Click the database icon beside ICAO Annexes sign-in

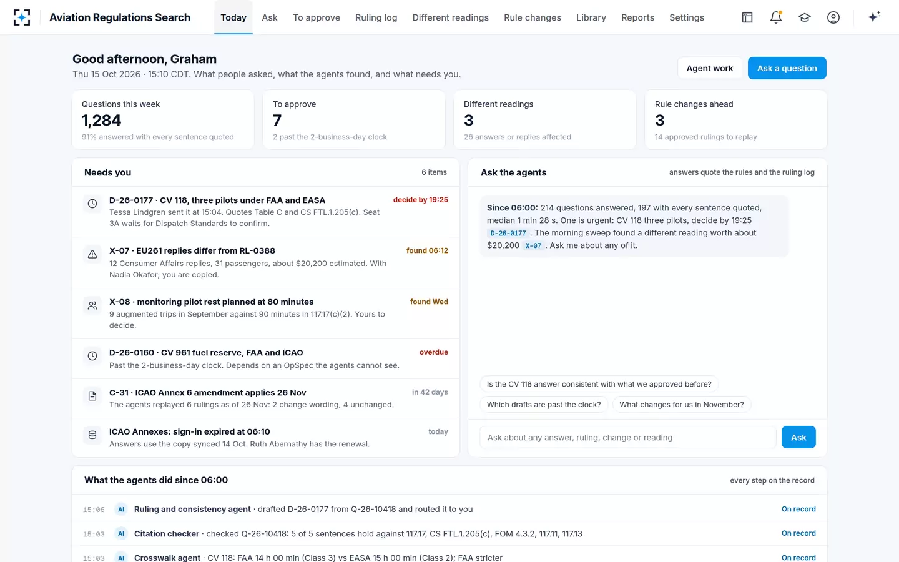tap(92, 435)
